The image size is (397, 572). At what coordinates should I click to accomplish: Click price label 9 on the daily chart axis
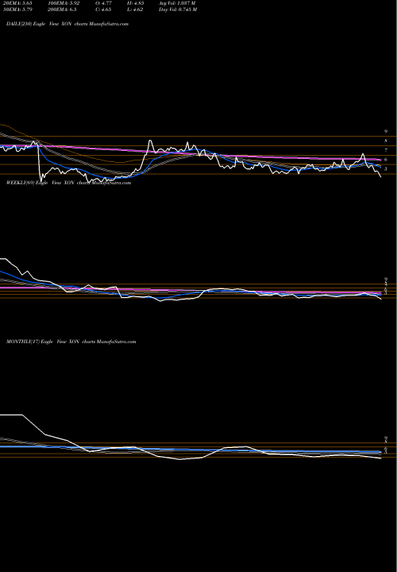(x=386, y=131)
